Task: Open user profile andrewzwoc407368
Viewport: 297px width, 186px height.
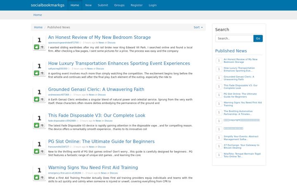Action: coord(59,95)
